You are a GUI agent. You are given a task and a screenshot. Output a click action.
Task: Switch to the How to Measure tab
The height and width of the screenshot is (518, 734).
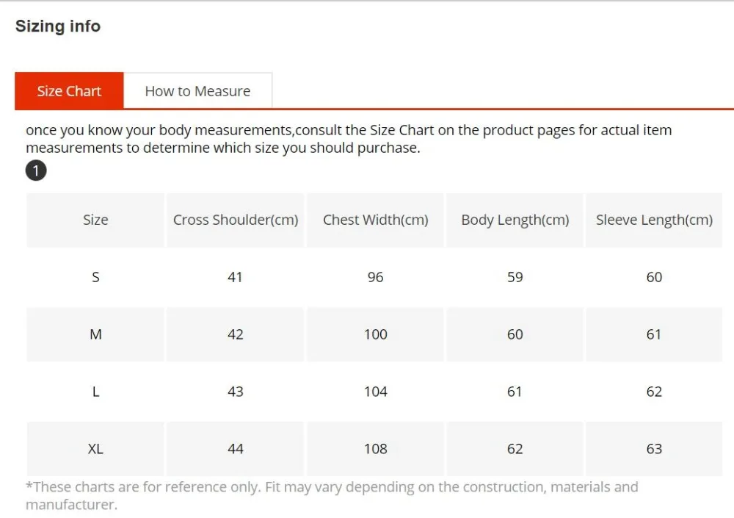point(197,91)
